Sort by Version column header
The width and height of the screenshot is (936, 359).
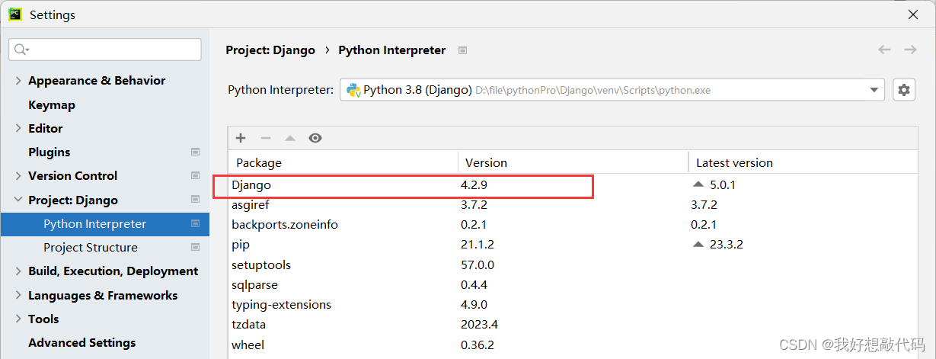(573, 162)
